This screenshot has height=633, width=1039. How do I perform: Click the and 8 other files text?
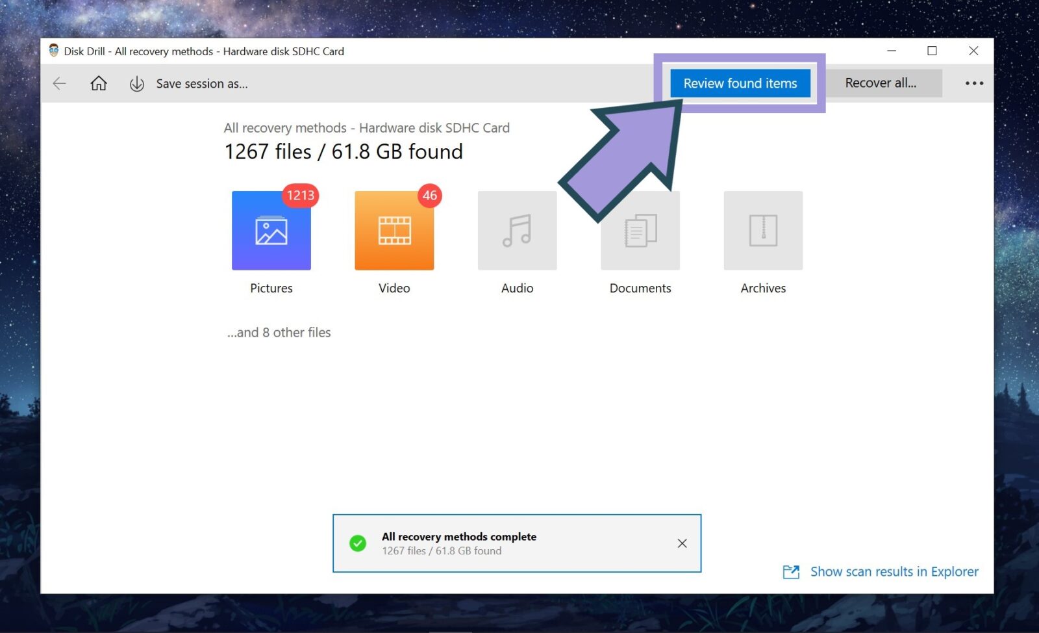tap(279, 332)
